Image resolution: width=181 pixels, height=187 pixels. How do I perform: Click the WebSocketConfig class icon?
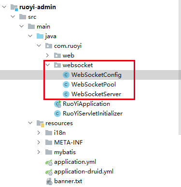[x=66, y=75]
